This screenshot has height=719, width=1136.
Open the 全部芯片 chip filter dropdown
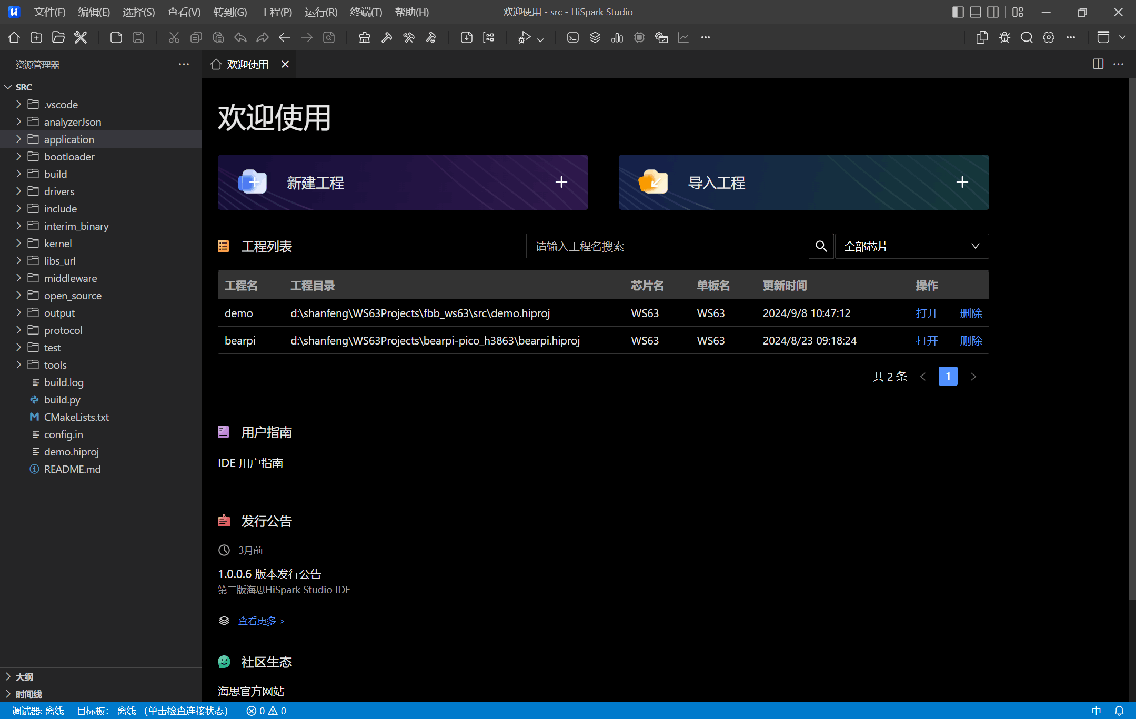pos(912,246)
